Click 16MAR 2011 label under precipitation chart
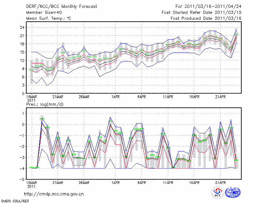Viewport: 263px width, 203px height. [x=32, y=184]
